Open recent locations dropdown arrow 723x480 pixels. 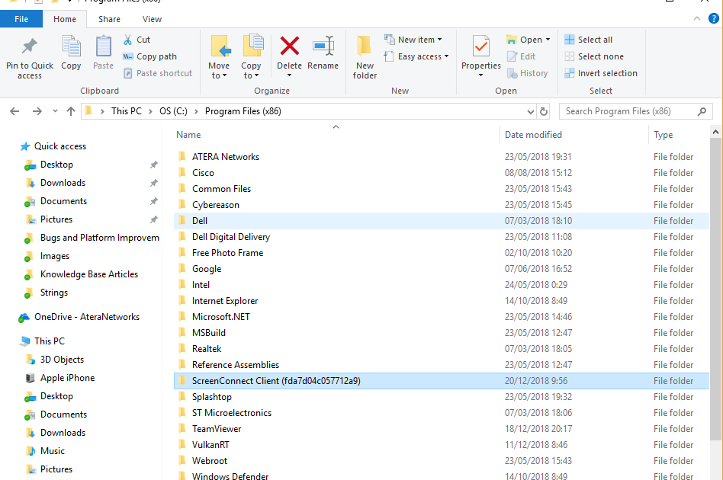coord(56,111)
